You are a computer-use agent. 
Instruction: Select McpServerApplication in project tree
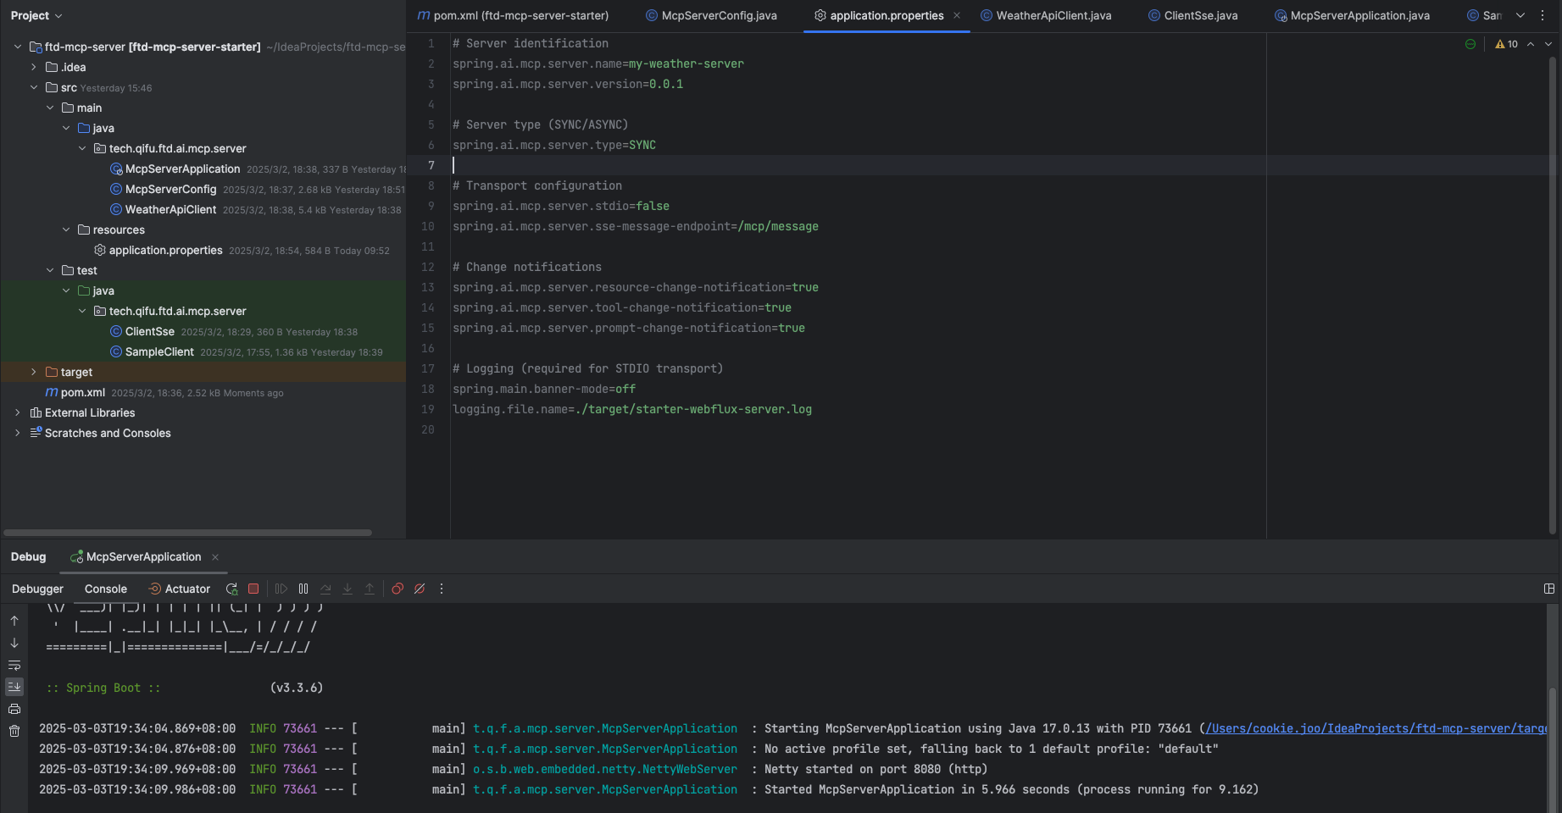point(182,169)
